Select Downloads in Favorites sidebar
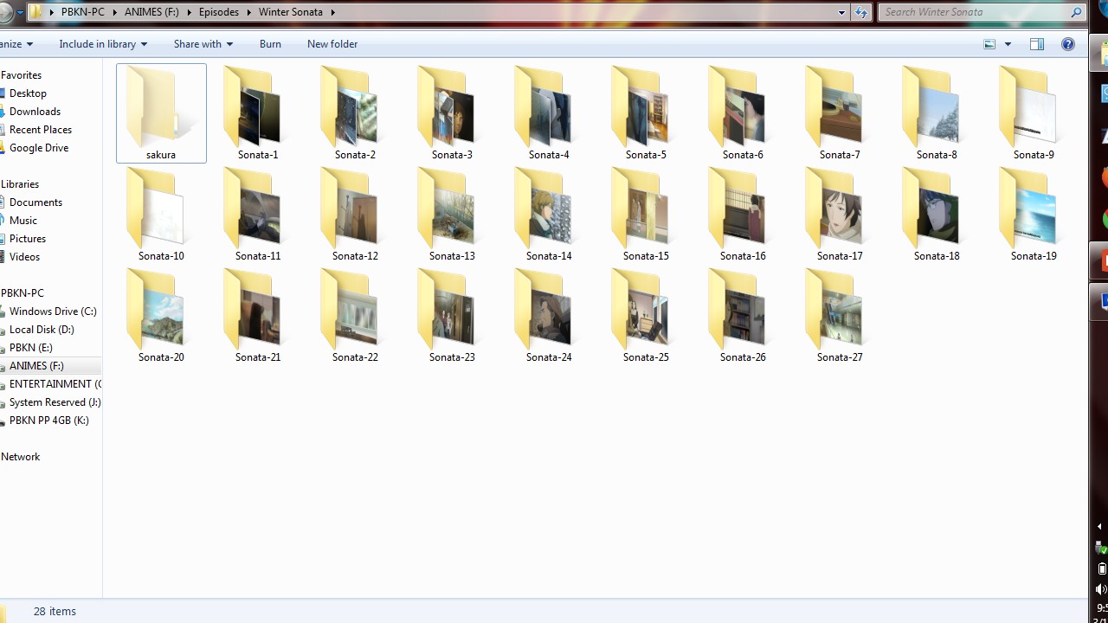Screen dimensions: 1108x623 [35, 112]
